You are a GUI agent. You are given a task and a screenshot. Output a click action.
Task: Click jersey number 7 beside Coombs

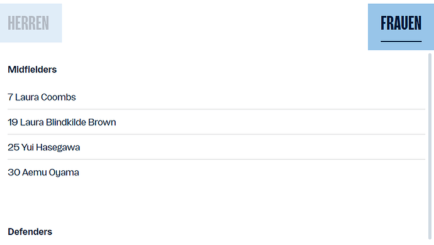pos(10,97)
